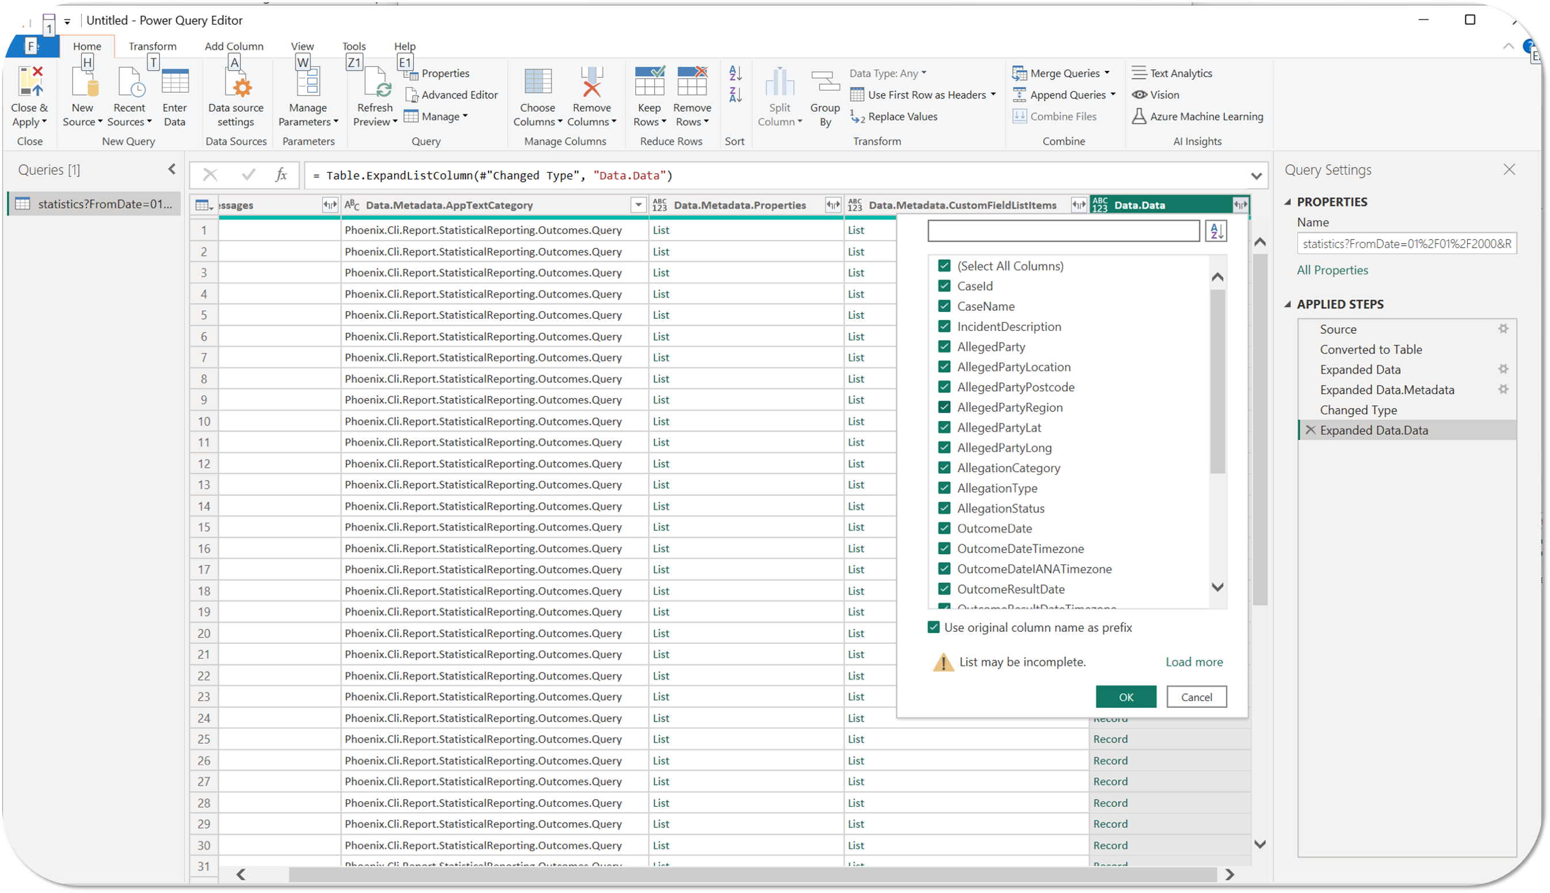Click the Load more link
Screen dimensions: 1550x893
coord(1193,662)
